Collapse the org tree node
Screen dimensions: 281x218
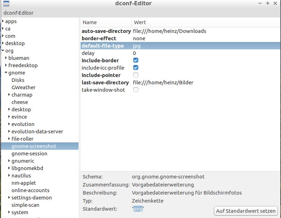pos(3,51)
